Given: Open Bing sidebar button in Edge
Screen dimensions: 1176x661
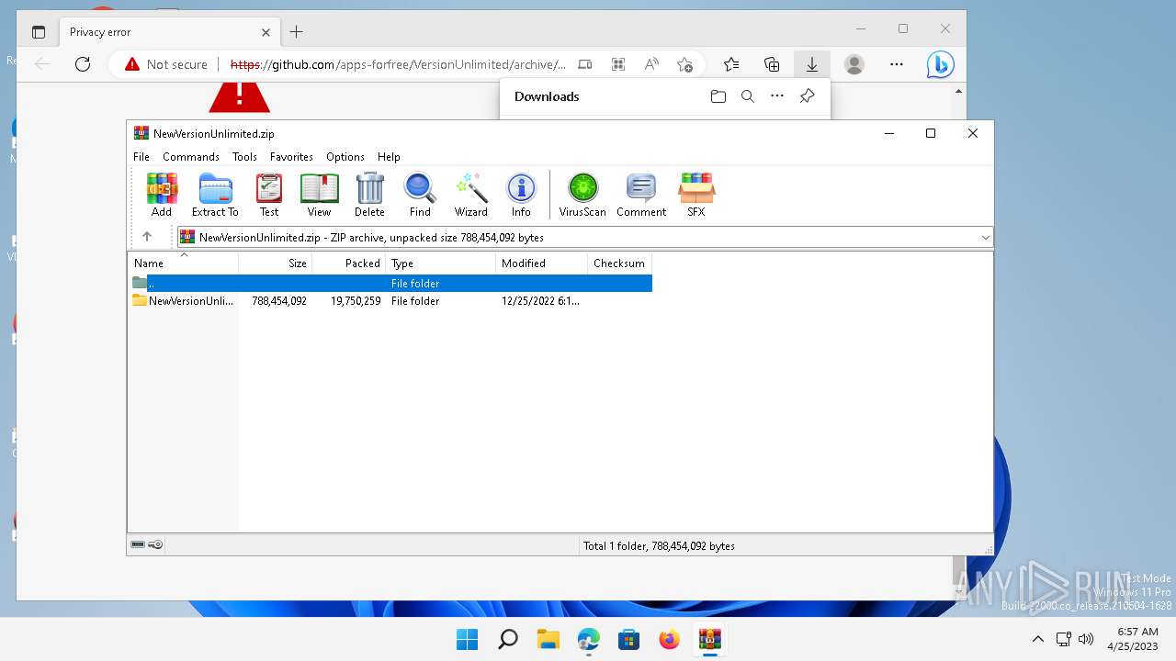Looking at the screenshot, I should pyautogui.click(x=940, y=64).
